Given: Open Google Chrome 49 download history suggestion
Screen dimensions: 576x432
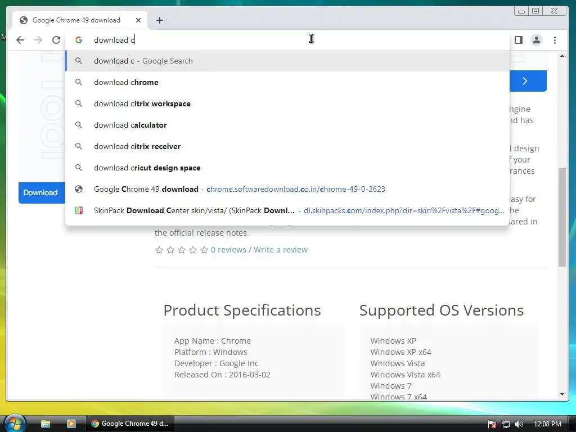Looking at the screenshot, I should click(x=287, y=189).
